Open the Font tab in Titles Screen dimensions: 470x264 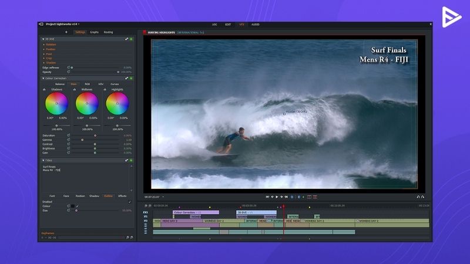52,196
